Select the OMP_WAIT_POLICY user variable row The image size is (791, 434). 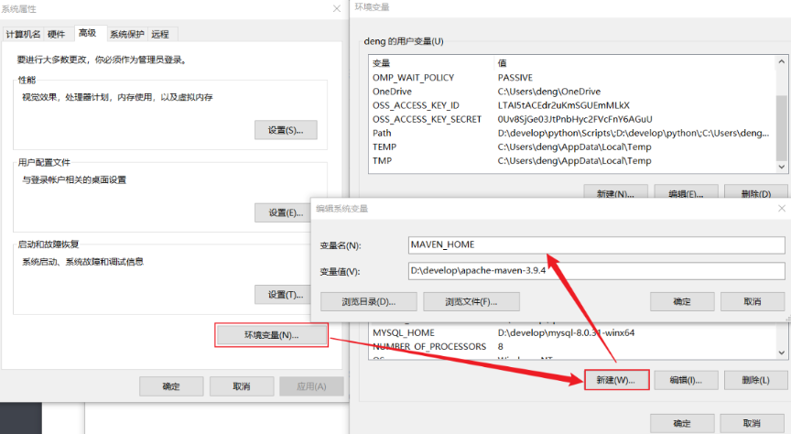click(x=572, y=78)
